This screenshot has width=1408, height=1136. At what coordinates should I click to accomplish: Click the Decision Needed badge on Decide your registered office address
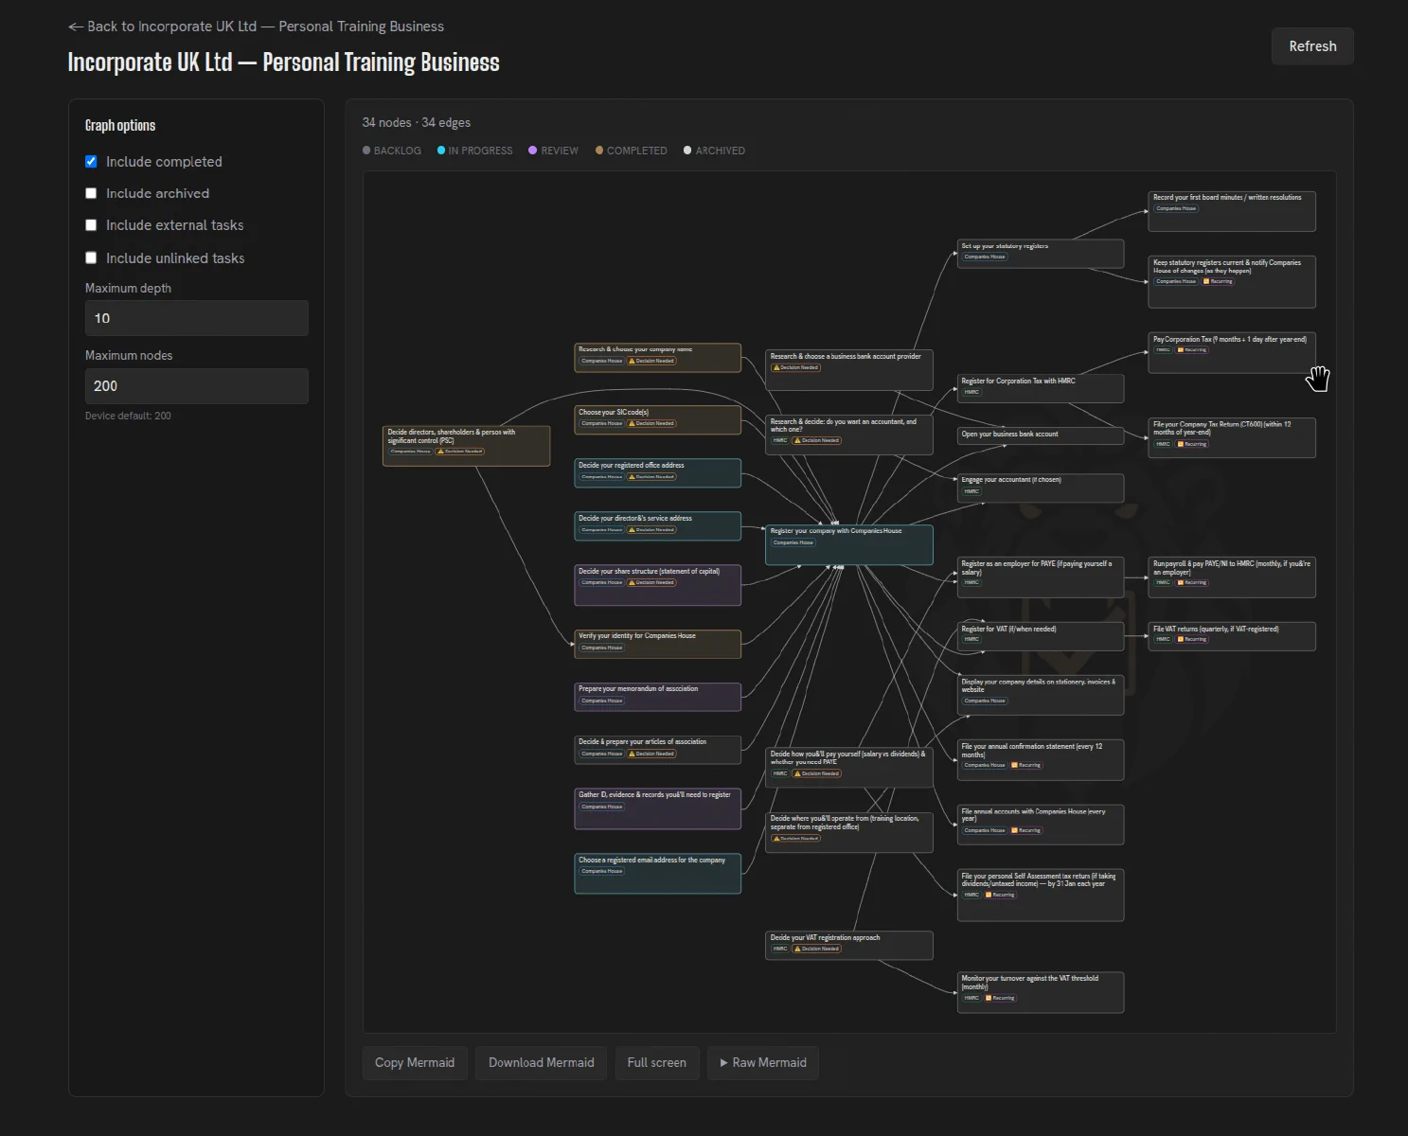[x=651, y=476]
